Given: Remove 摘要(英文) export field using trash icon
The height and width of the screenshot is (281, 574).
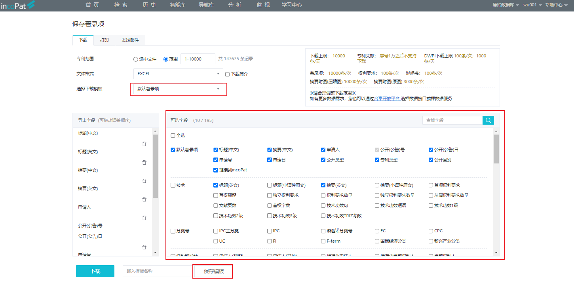Looking at the screenshot, I should (144, 199).
